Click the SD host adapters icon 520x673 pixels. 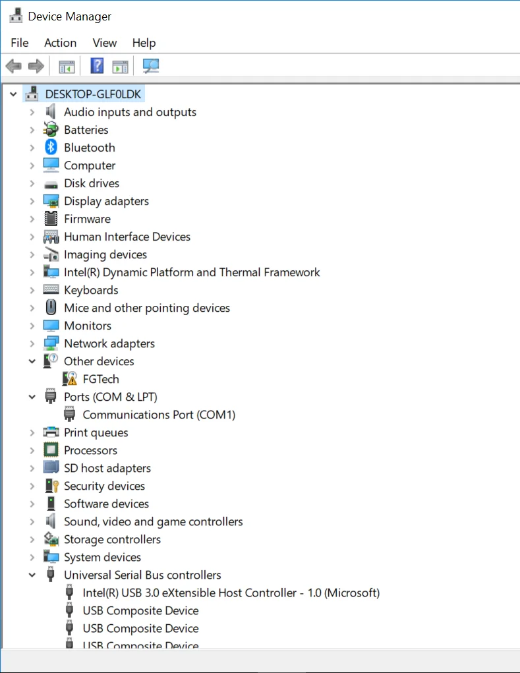[51, 467]
